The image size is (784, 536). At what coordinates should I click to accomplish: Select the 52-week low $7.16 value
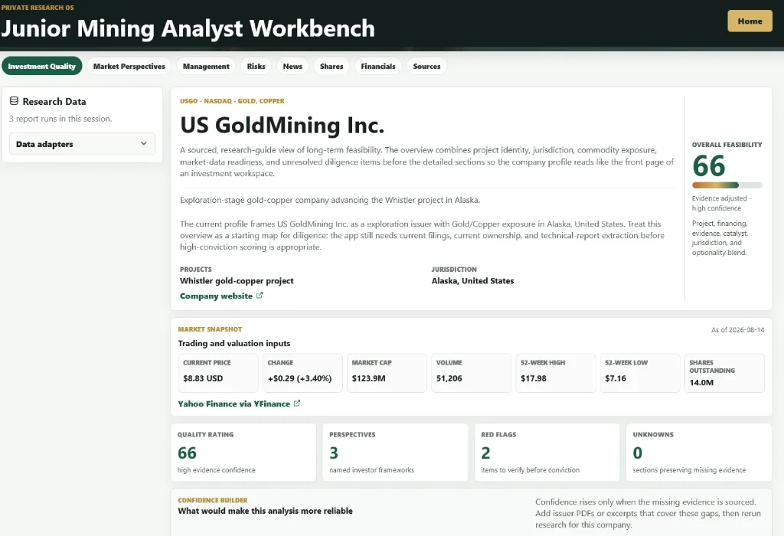click(x=616, y=378)
